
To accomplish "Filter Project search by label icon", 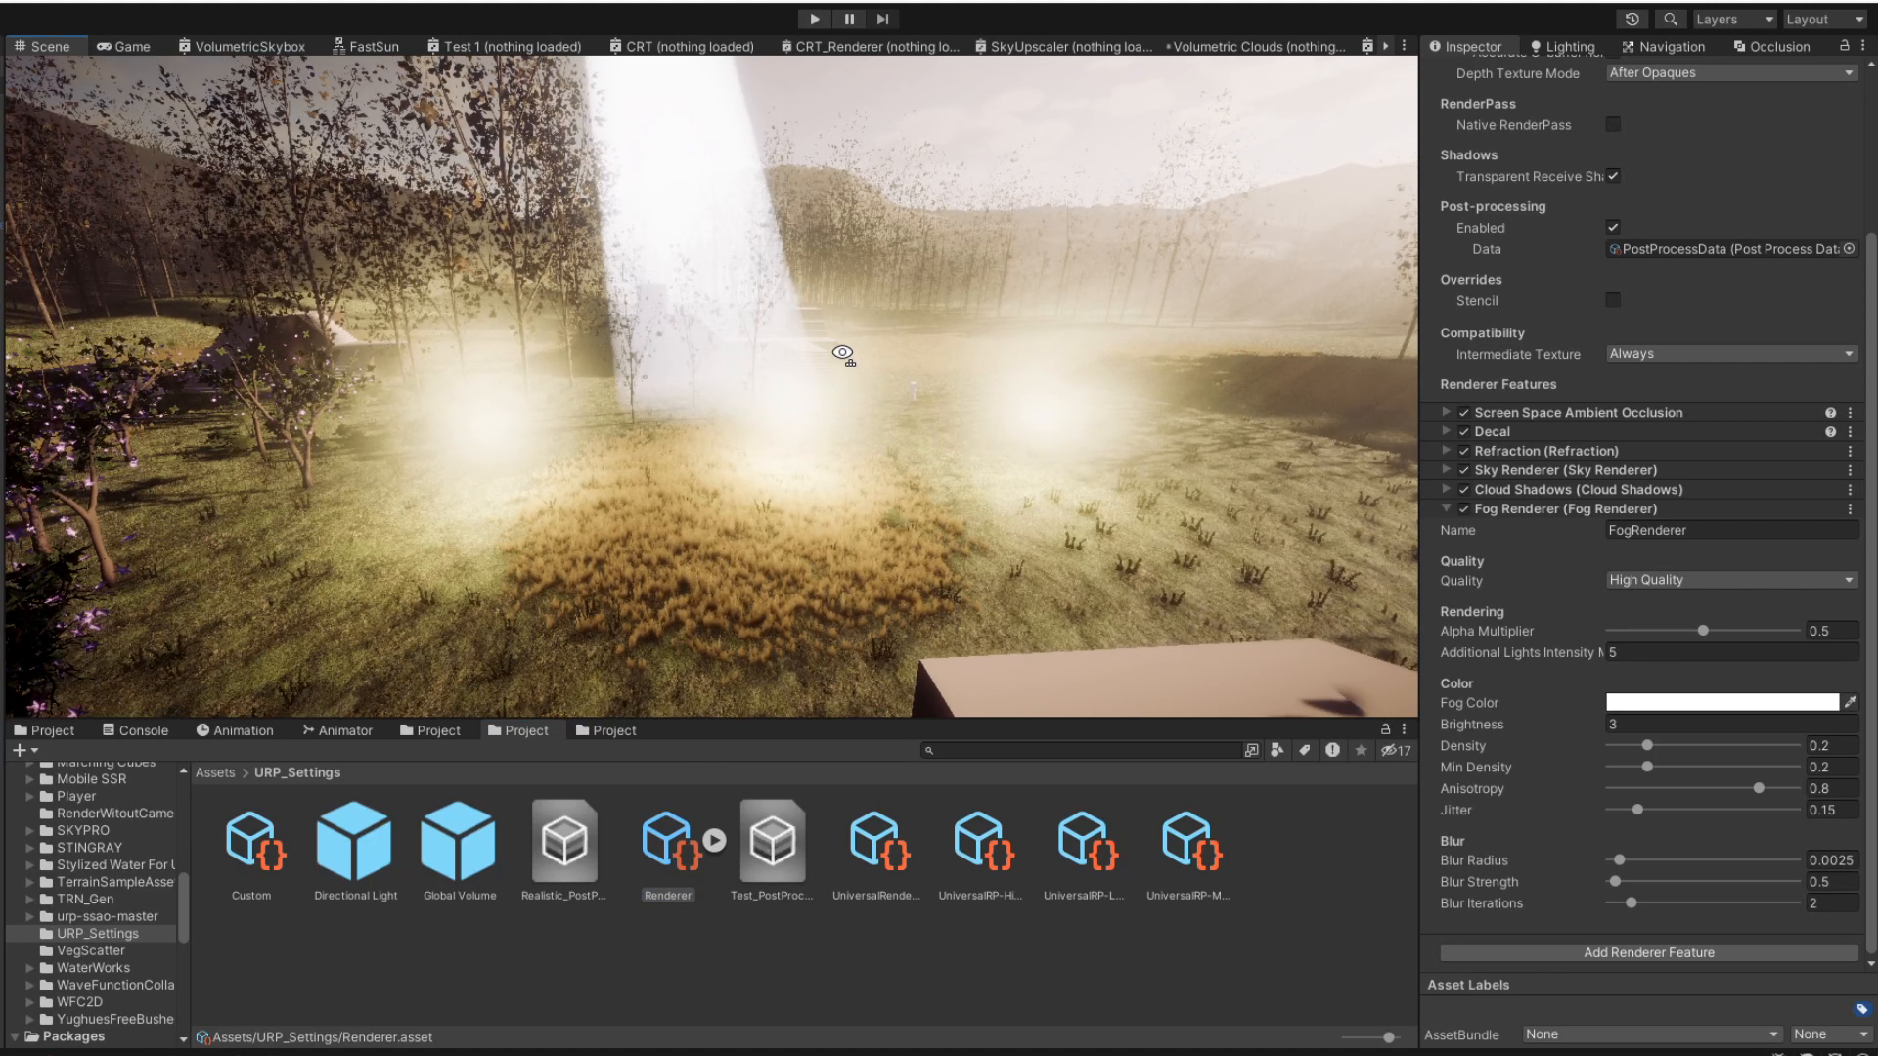I will click(x=1304, y=750).
